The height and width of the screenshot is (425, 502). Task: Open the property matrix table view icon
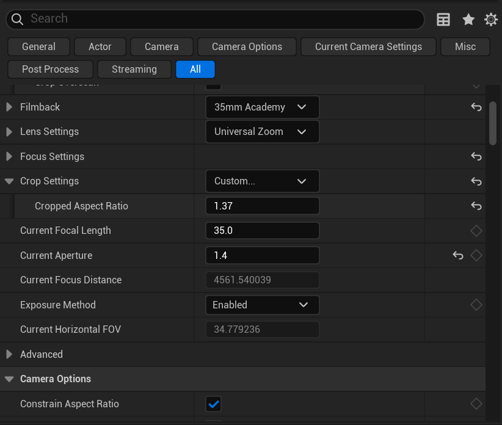click(443, 20)
